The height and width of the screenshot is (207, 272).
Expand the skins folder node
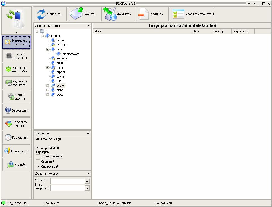tap(48, 90)
